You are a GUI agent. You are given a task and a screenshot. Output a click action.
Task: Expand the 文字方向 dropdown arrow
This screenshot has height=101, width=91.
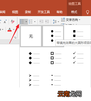coord(79,20)
